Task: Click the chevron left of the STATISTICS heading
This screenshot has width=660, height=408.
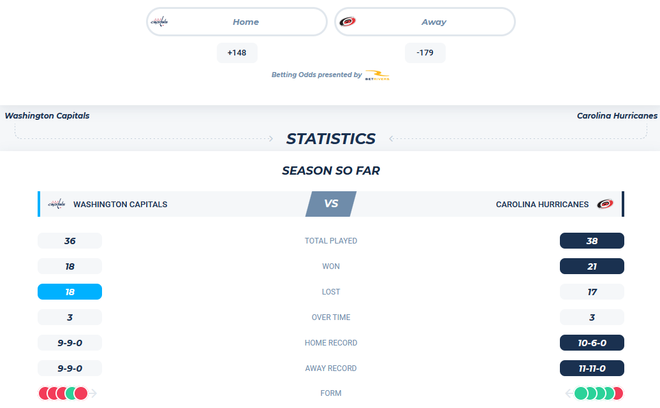Action: [x=270, y=138]
